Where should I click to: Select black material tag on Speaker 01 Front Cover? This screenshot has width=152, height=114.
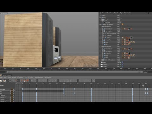click(129, 29)
